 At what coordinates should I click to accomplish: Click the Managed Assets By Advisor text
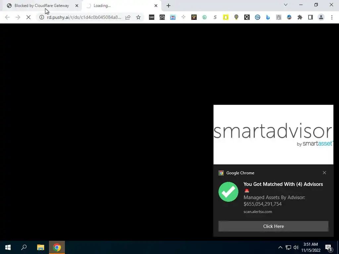(x=274, y=201)
